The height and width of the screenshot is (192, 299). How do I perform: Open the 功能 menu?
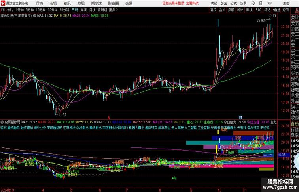click(x=214, y=3)
